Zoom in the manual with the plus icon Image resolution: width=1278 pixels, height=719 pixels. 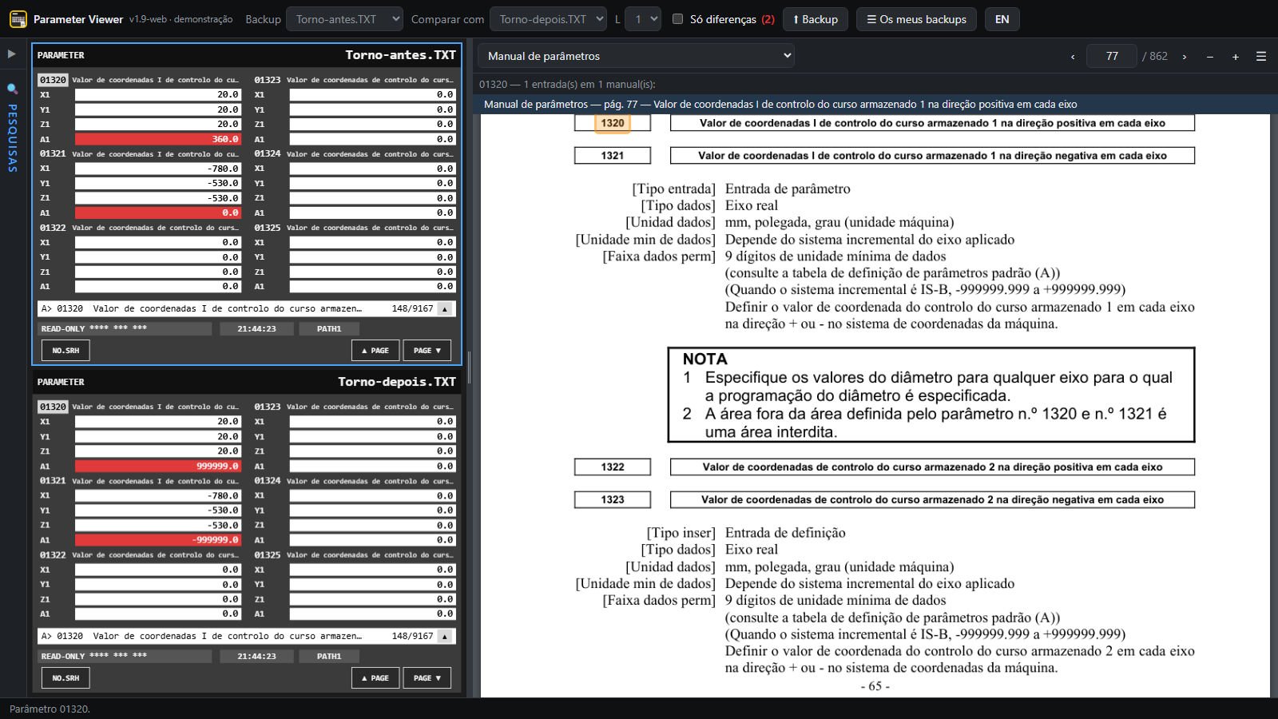[x=1236, y=57]
